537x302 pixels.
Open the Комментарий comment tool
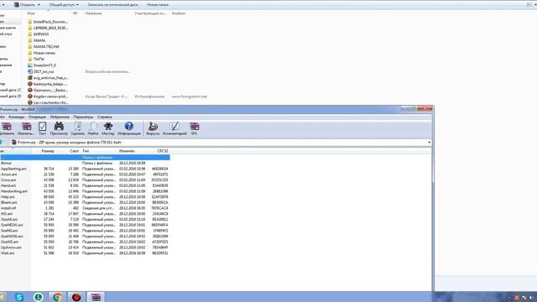click(x=175, y=128)
